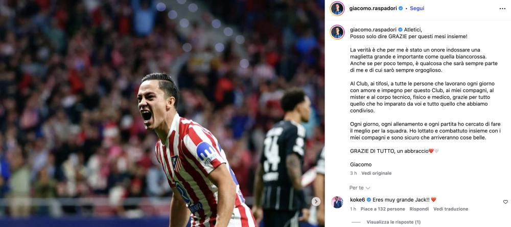This screenshot has width=511, height=227.
Task: Click the koke6 username link
Action: click(x=358, y=200)
